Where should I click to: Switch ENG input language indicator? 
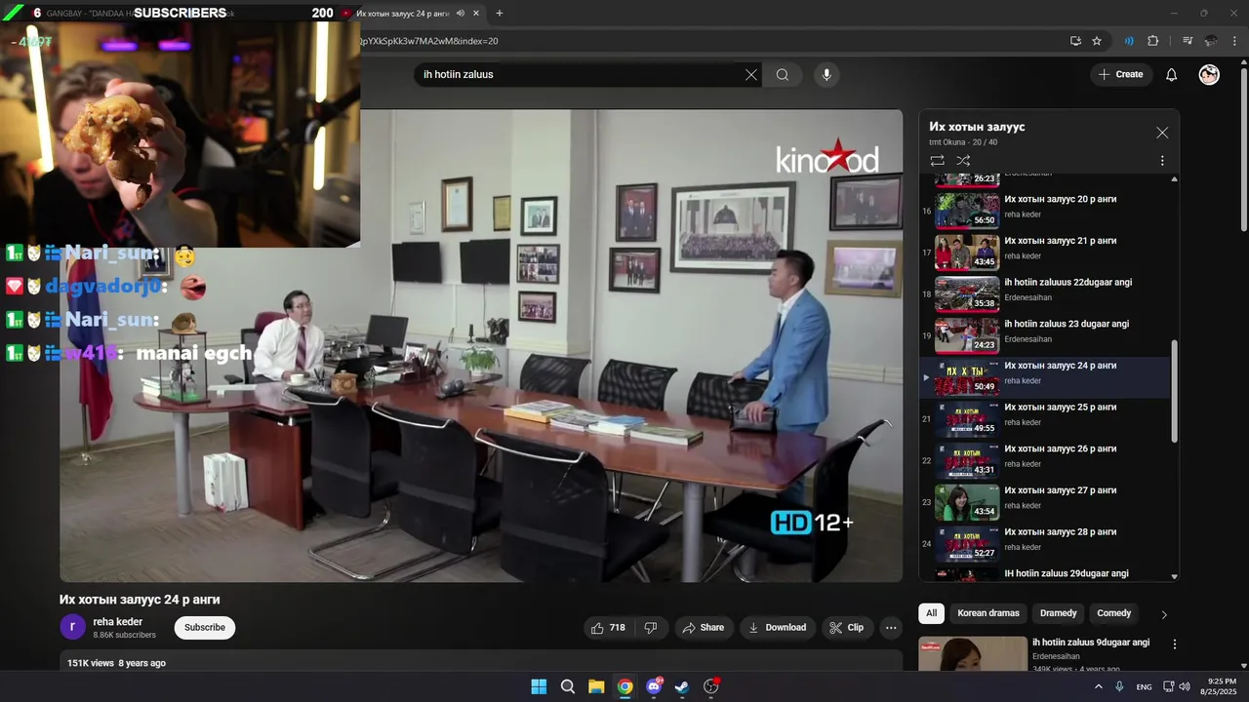[1144, 687]
